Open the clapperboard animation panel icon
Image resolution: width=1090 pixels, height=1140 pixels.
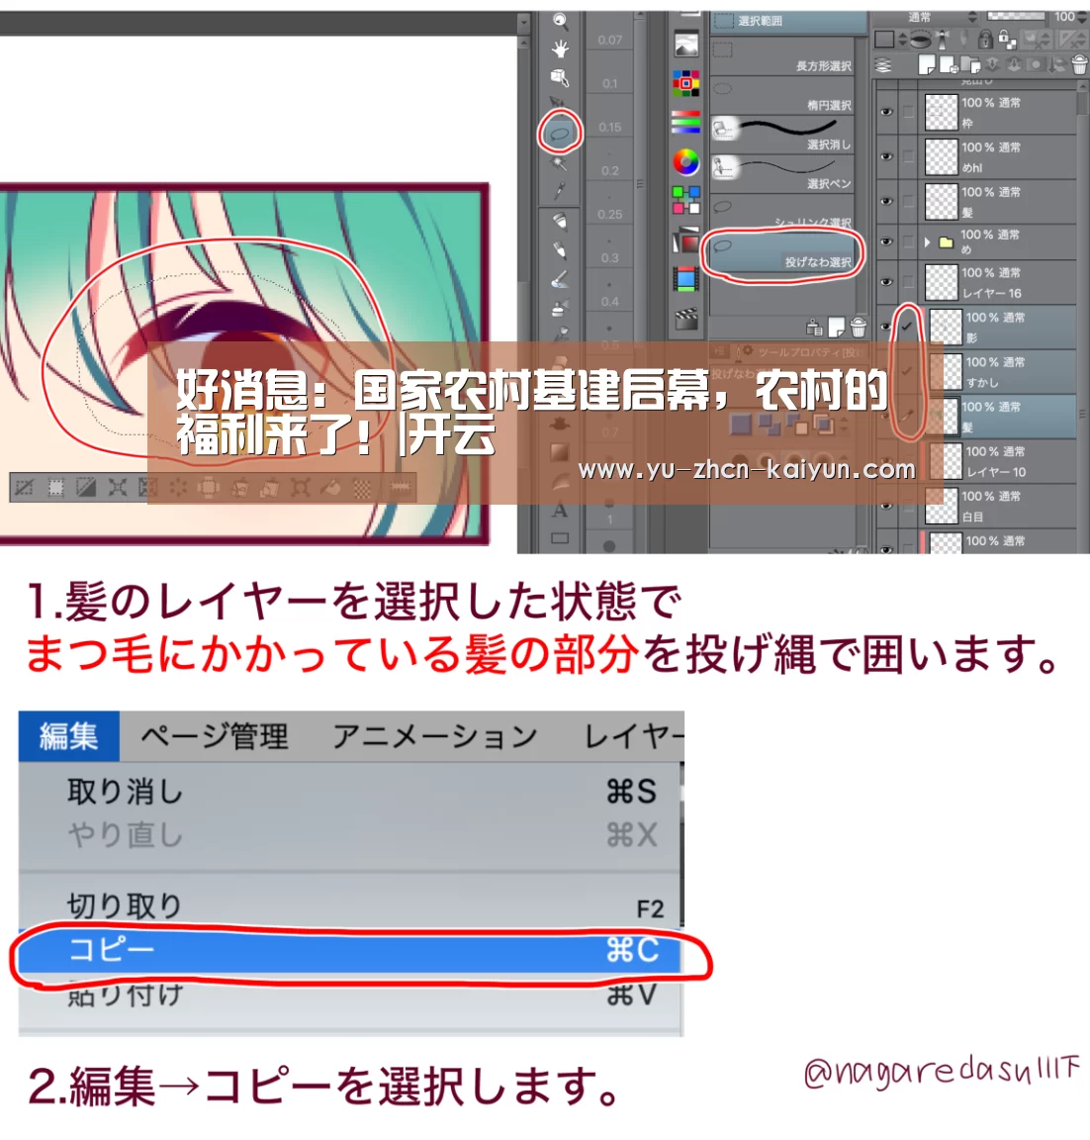pos(685,318)
